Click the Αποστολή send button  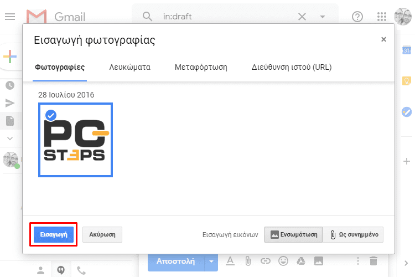tap(176, 263)
